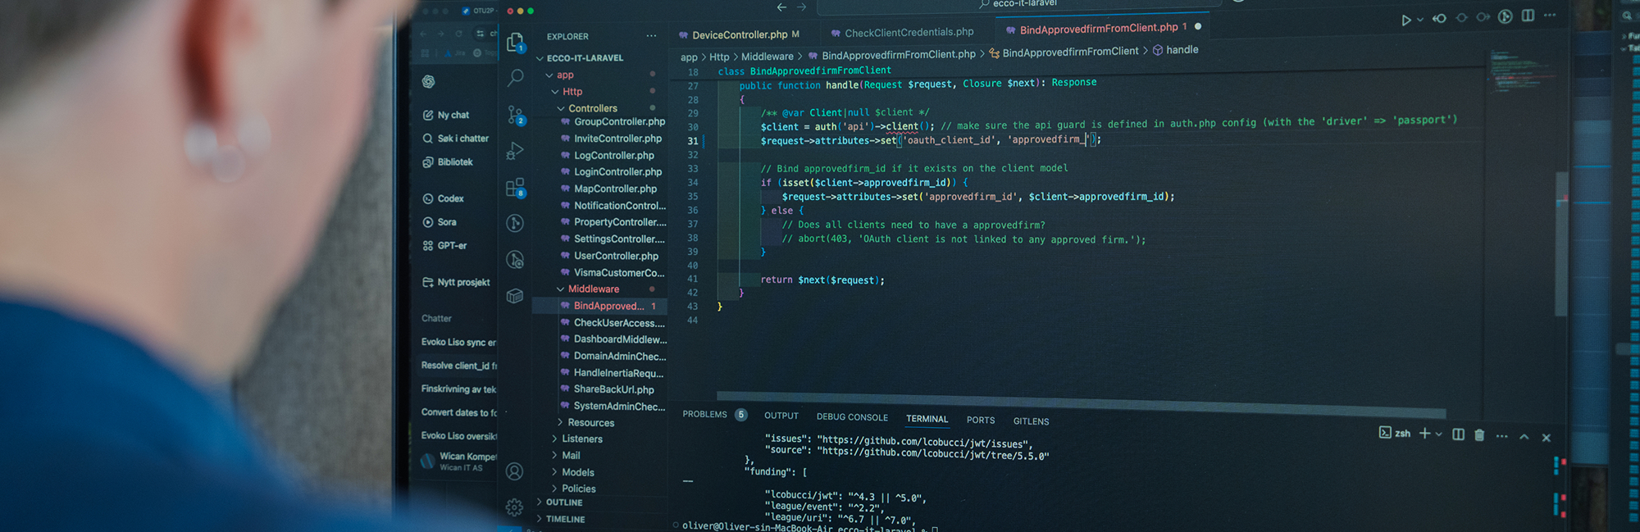1640x532 pixels.
Task: Open the Manage gear icon in activity bar
Action: coord(514,507)
